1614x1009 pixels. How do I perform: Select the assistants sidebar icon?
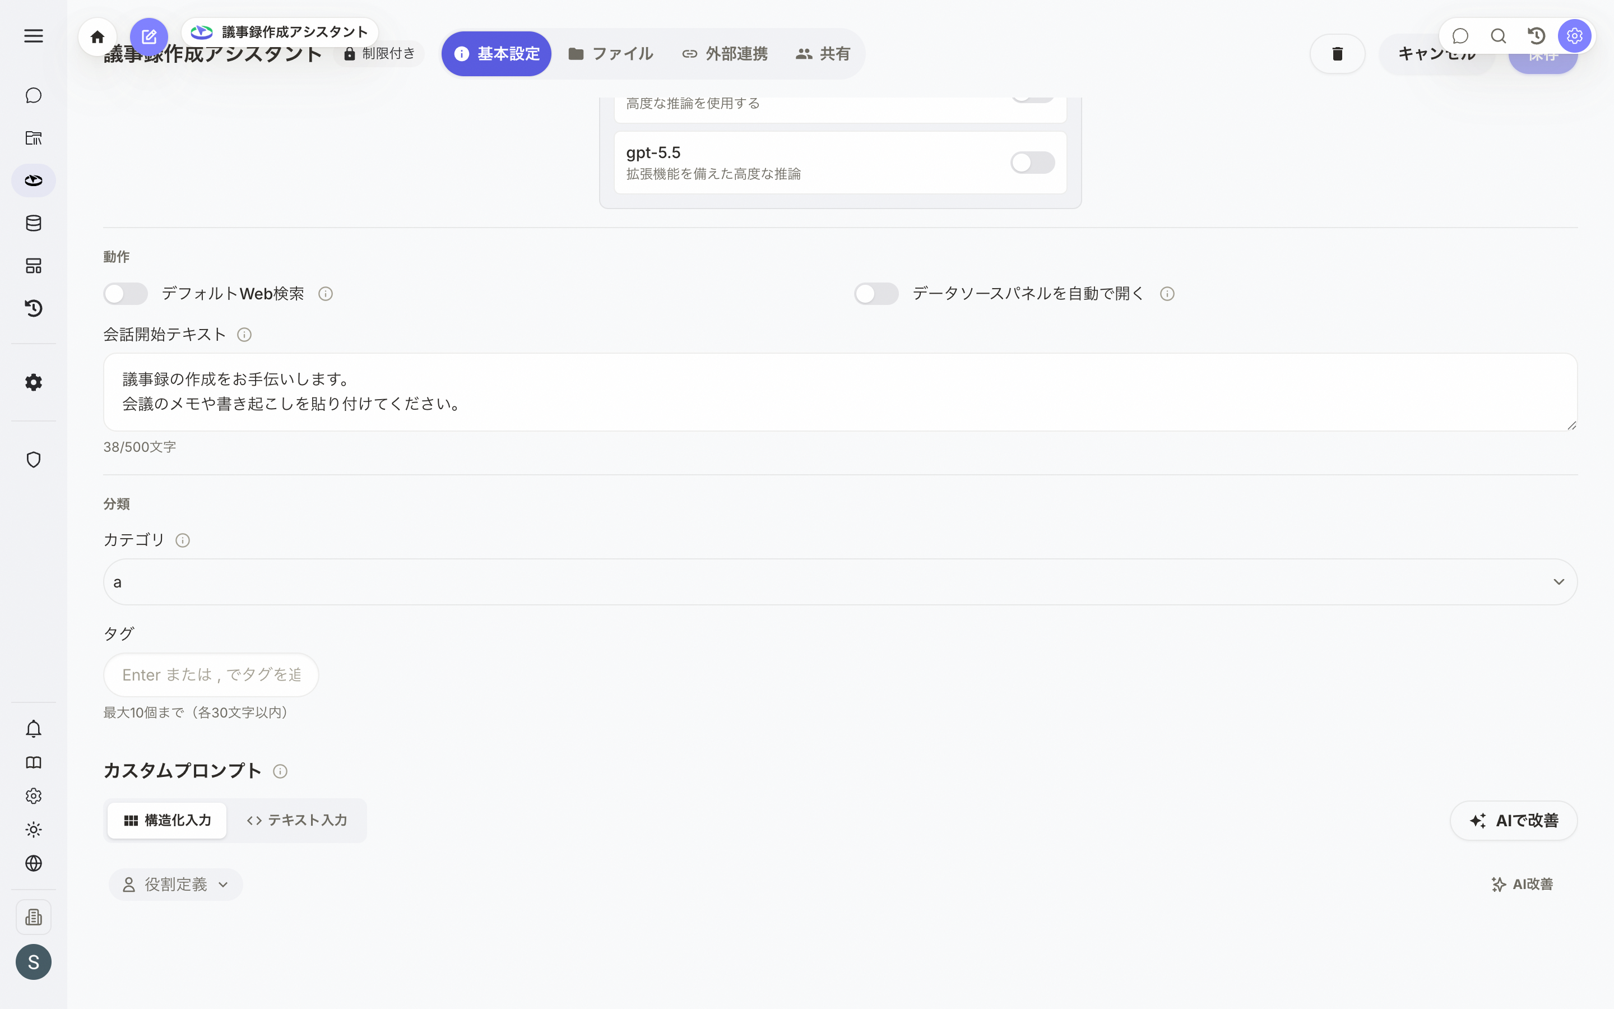click(34, 180)
